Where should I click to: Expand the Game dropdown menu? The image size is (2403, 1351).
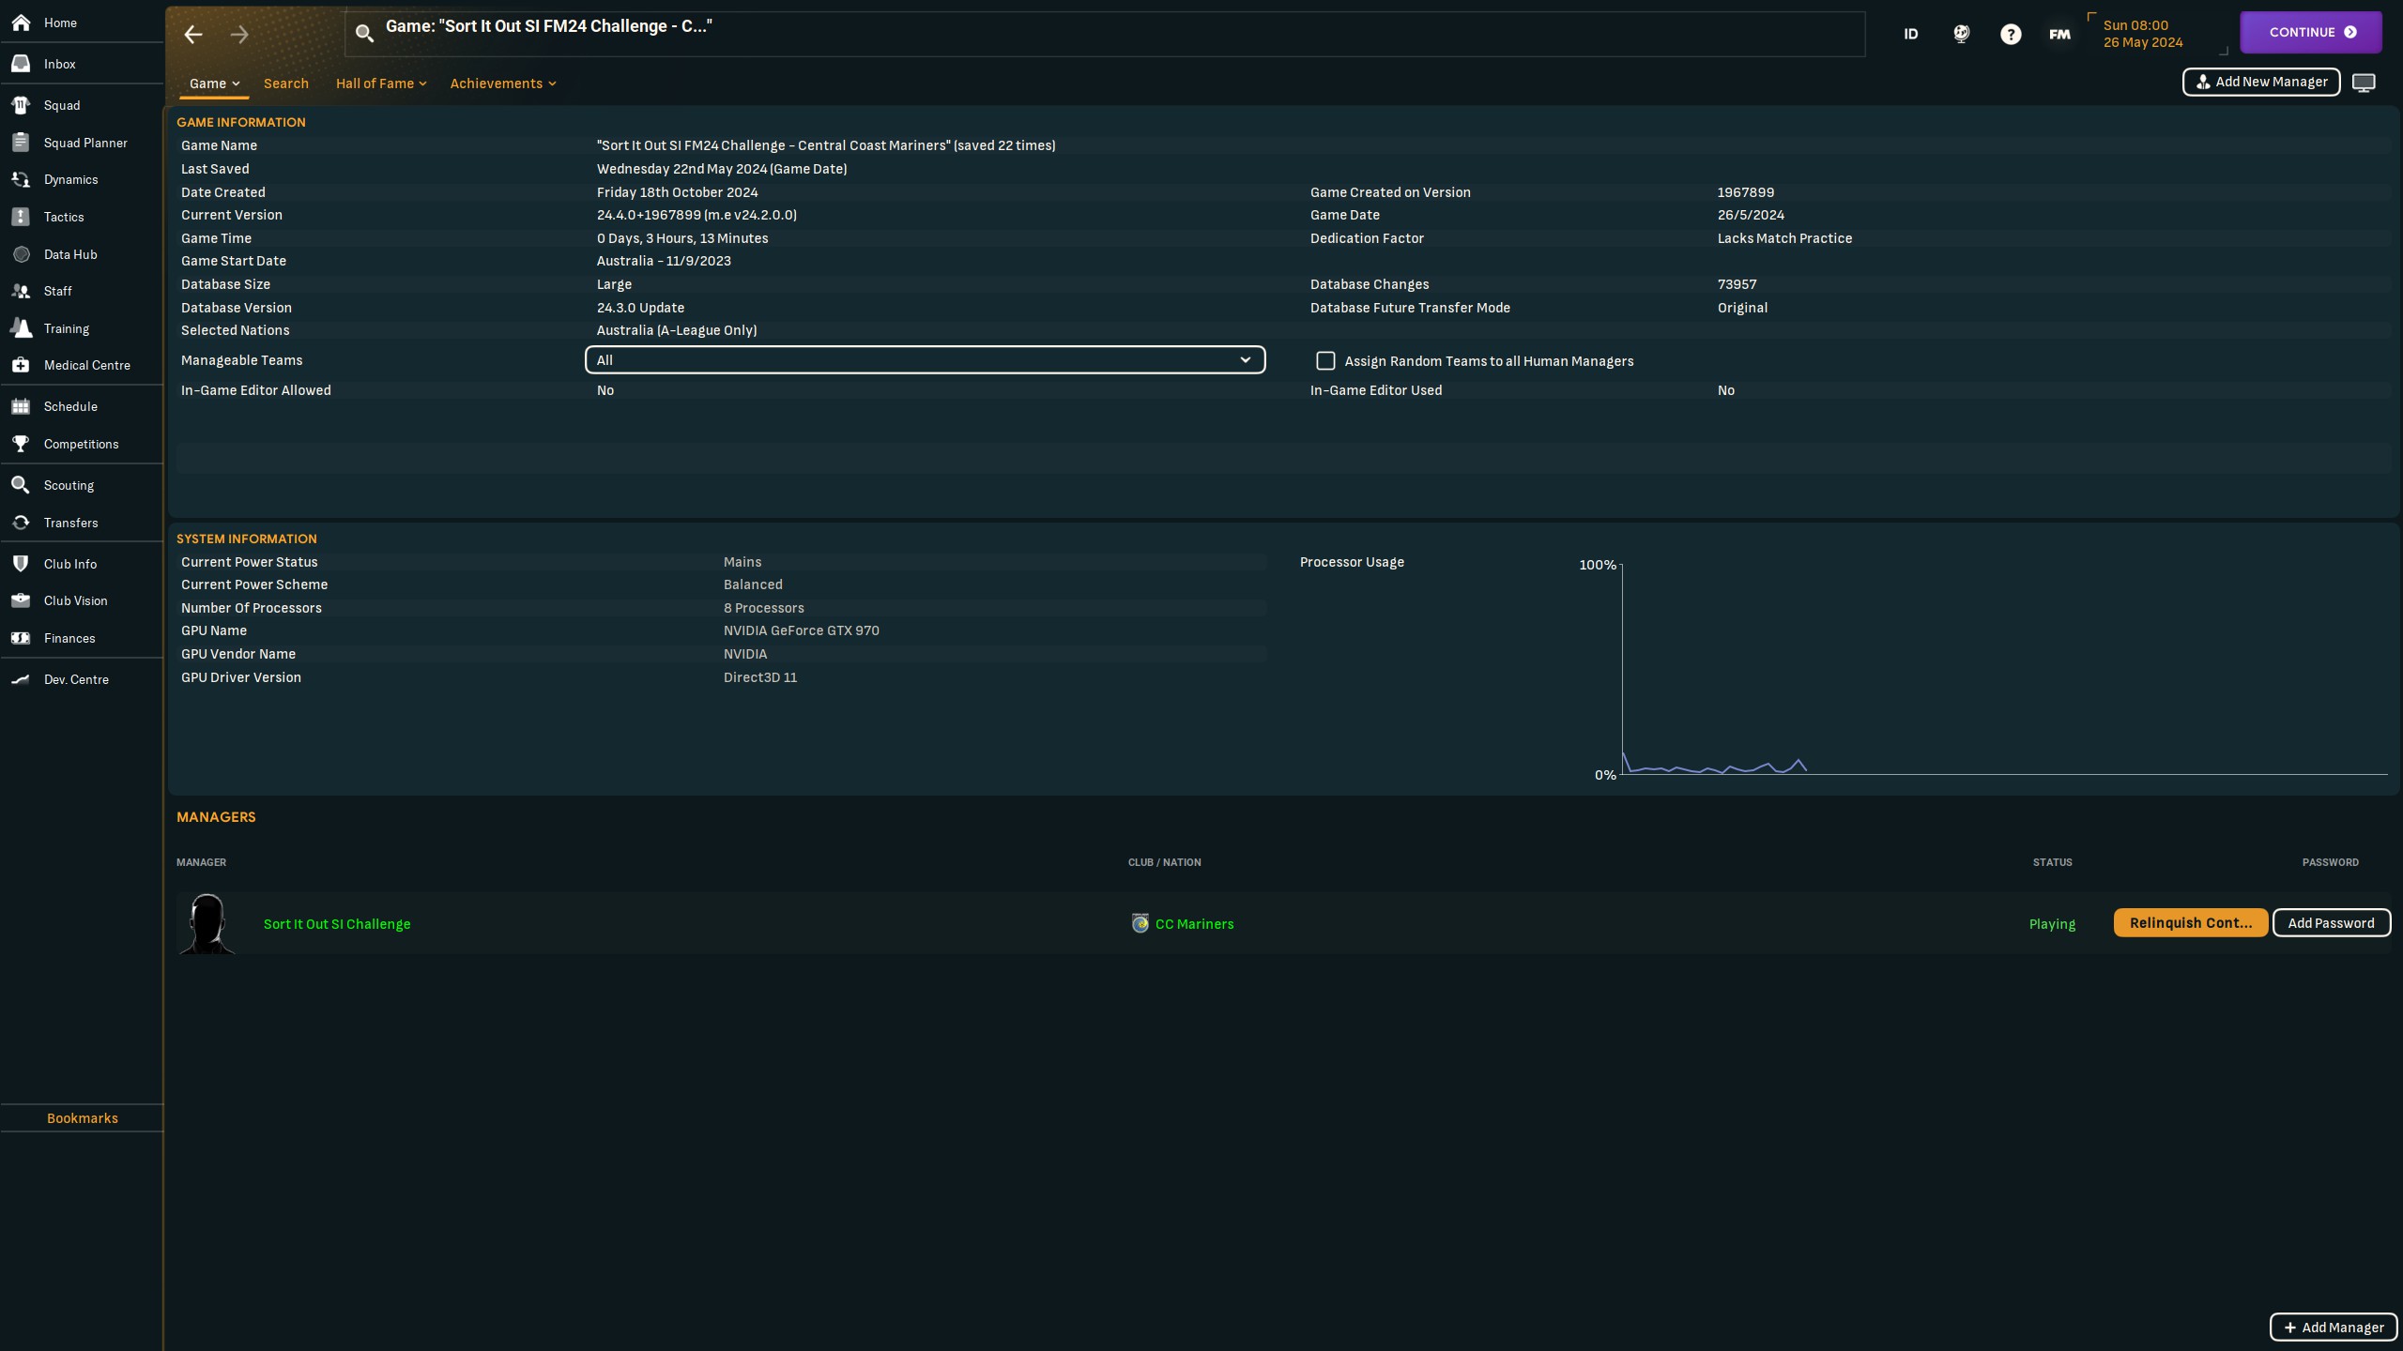coord(213,83)
